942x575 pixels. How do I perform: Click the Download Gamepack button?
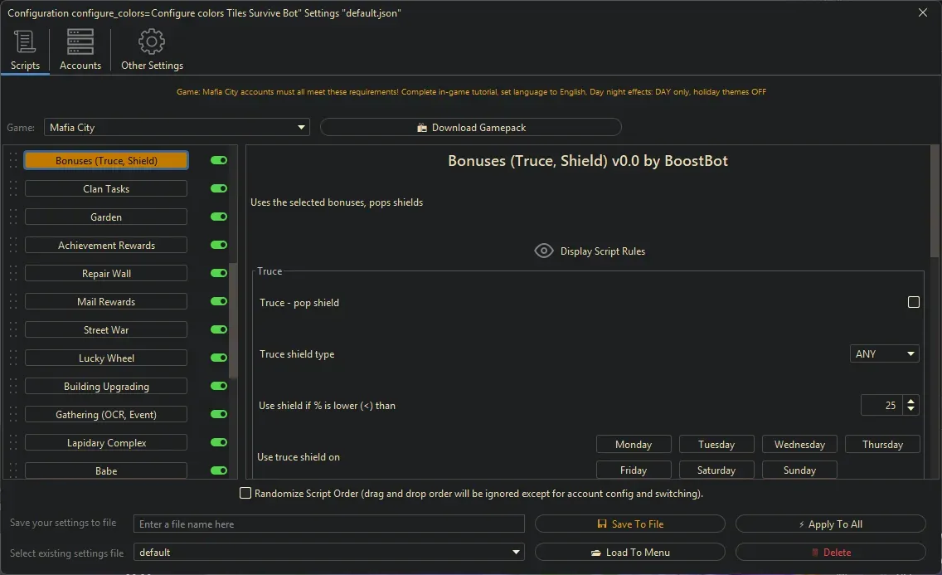click(471, 128)
